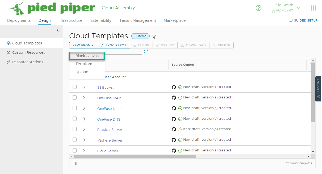Click the horizontal scrollbar under the table
This screenshot has height=174, width=322.
click(x=135, y=157)
